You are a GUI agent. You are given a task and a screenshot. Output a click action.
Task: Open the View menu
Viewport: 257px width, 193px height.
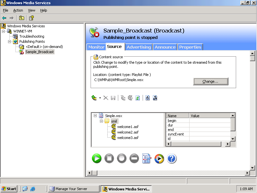coord(31,10)
